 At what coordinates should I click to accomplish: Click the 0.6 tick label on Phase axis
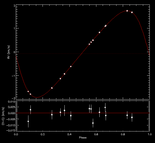pos(96,134)
